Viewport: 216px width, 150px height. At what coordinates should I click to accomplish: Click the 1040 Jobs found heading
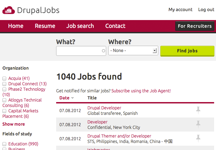point(89,76)
